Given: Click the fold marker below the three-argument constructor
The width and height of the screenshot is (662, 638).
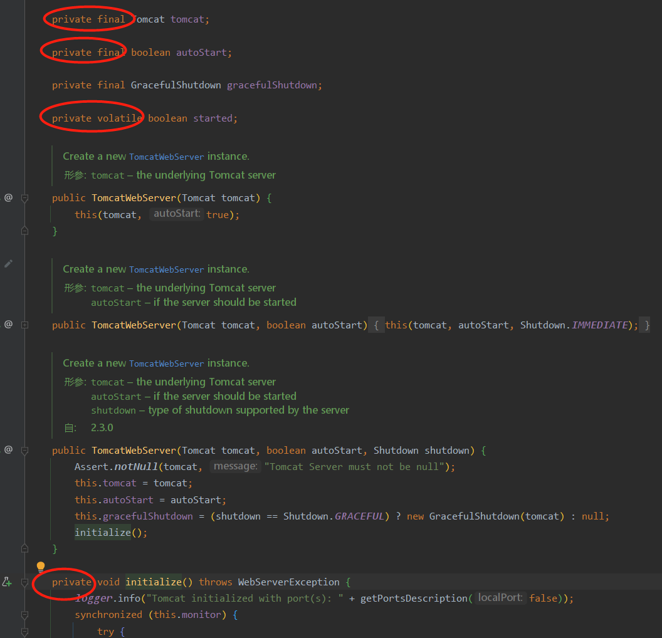Looking at the screenshot, I should (24, 548).
